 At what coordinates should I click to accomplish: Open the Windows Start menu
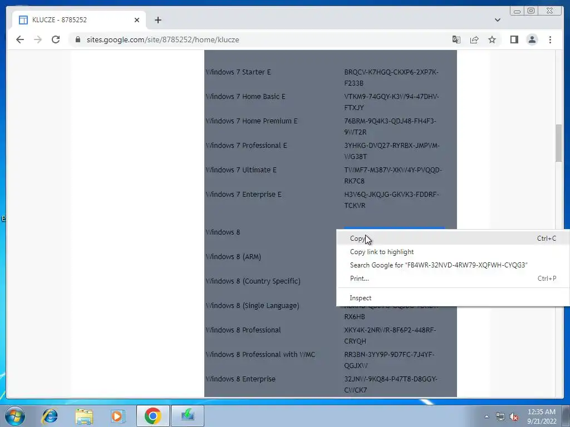[14, 416]
